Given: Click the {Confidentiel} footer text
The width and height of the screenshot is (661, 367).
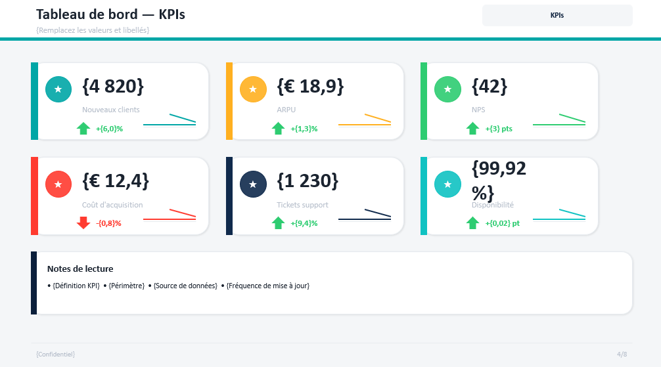Looking at the screenshot, I should pos(56,355).
